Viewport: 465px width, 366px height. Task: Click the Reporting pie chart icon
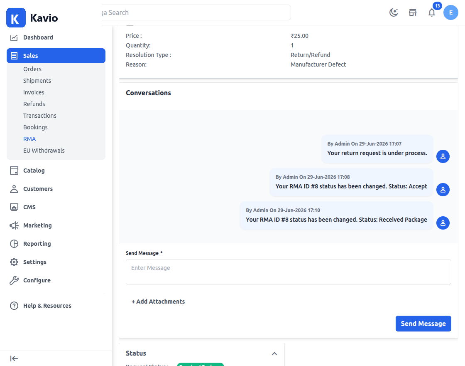pyautogui.click(x=14, y=244)
